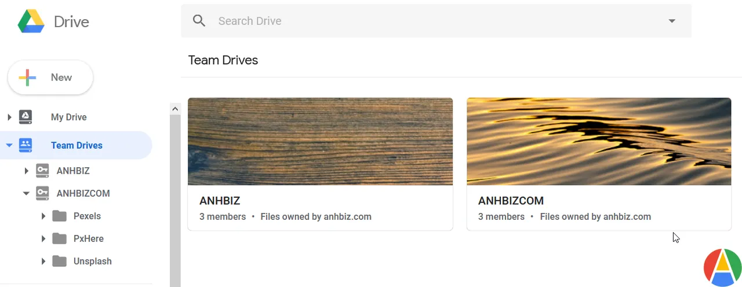Screen dimensions: 742x287
Task: Expand the My Drive tree arrow
Action: [x=9, y=117]
